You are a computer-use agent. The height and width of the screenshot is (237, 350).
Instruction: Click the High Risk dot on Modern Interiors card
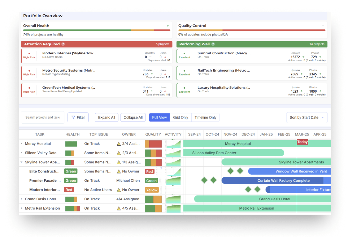[29, 54]
